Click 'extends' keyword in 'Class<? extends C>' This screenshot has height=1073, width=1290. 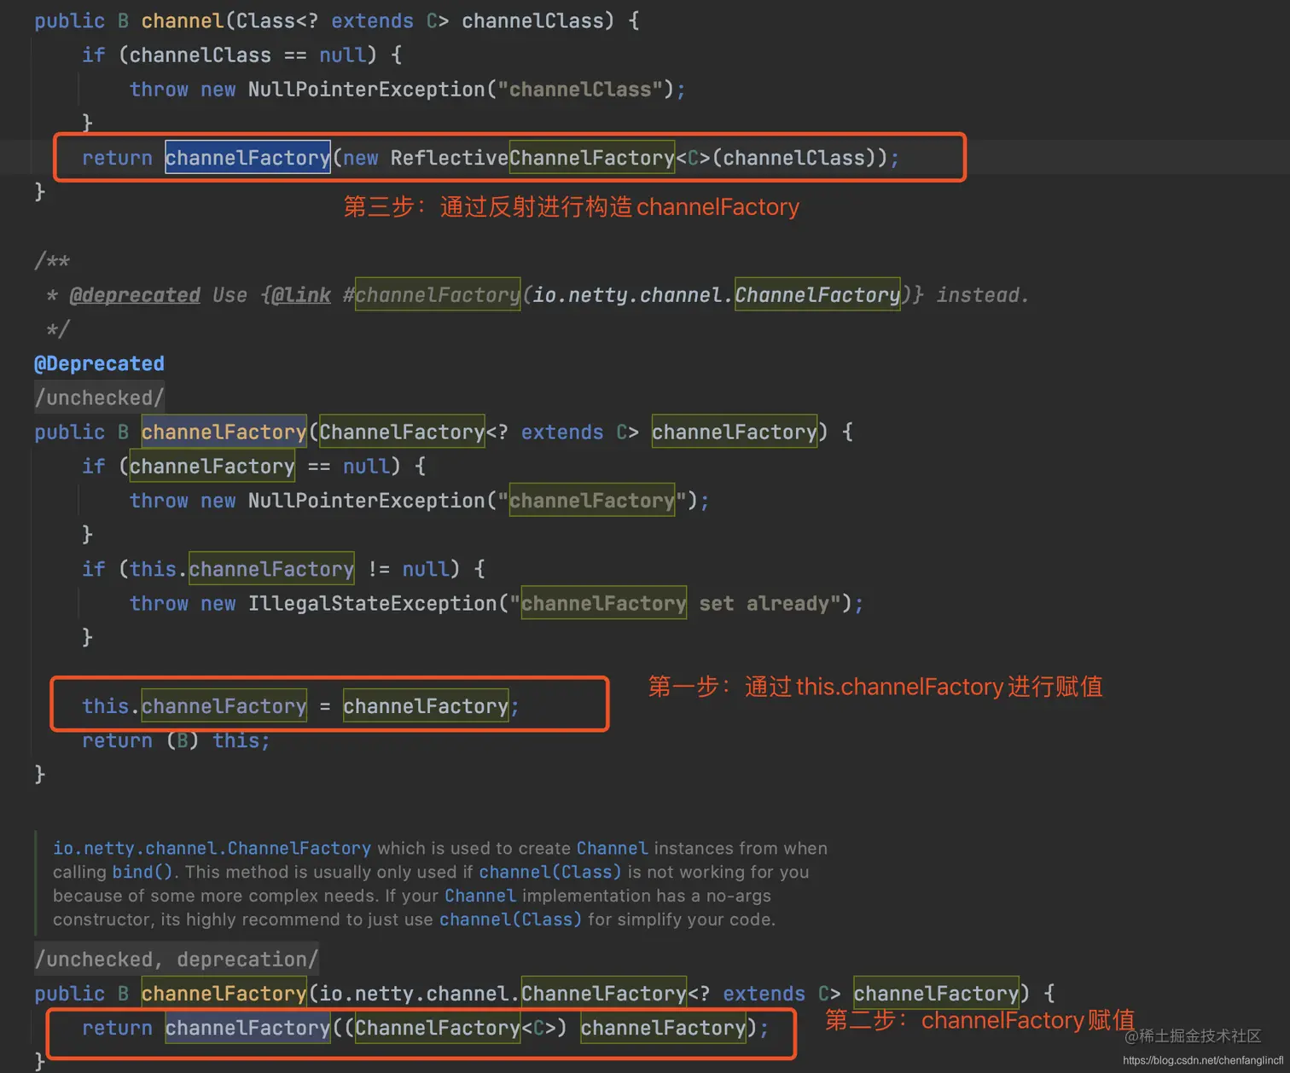coord(372,20)
